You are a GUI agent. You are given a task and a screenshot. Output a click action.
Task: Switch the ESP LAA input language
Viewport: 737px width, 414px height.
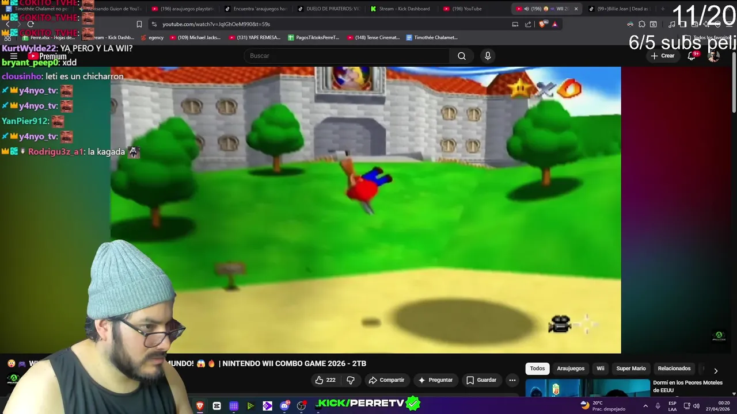point(673,406)
